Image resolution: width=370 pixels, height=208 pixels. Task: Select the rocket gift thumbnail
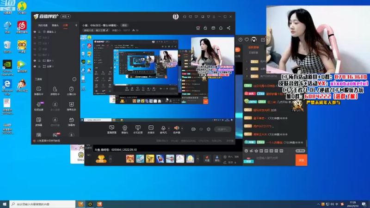click(x=160, y=159)
